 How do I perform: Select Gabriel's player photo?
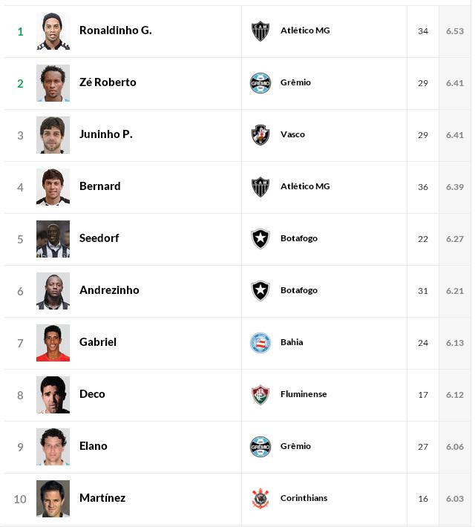[53, 343]
